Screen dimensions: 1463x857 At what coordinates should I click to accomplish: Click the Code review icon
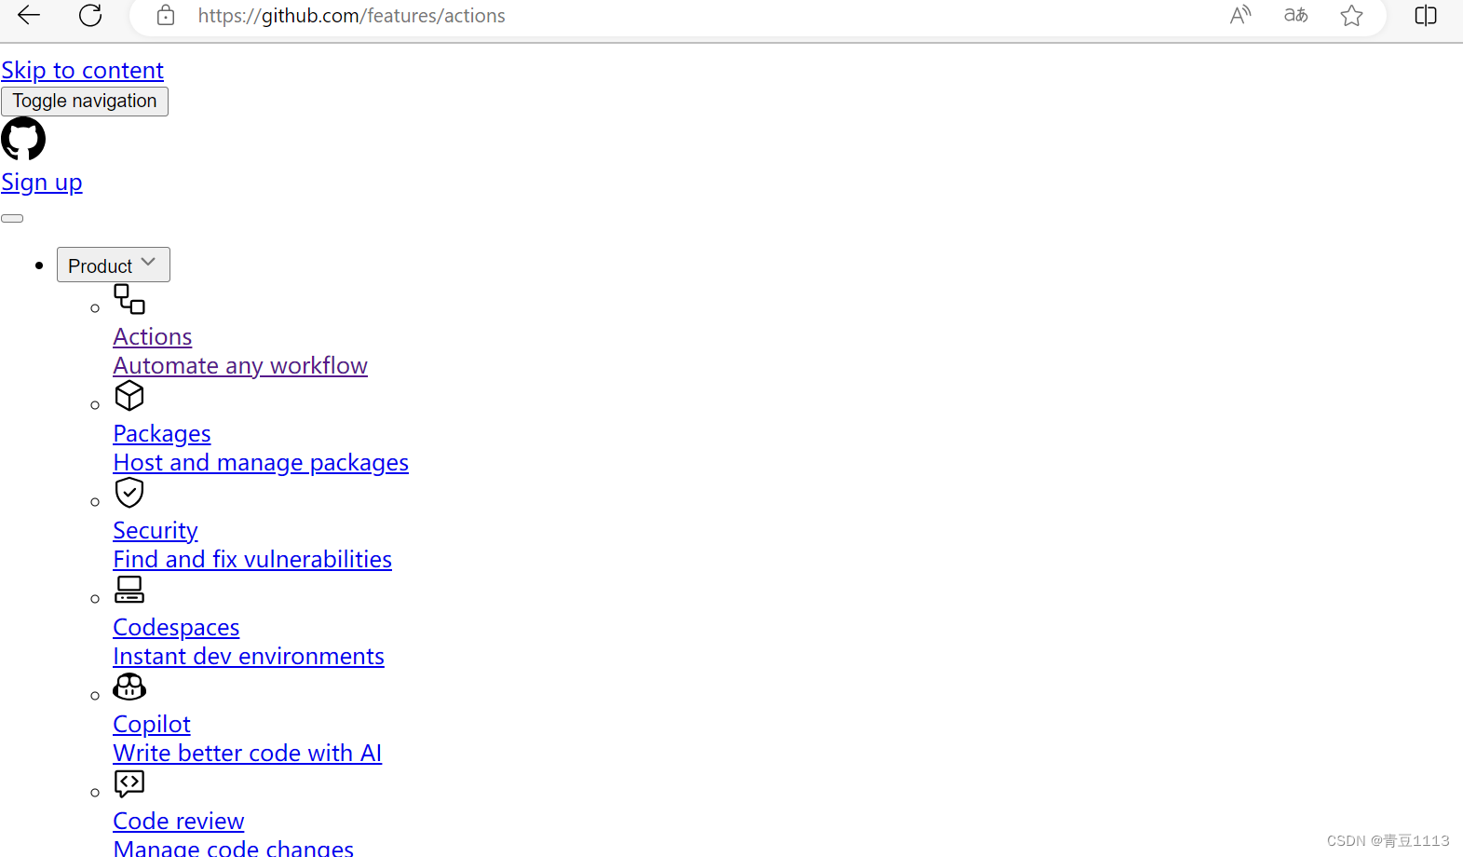[x=129, y=783]
